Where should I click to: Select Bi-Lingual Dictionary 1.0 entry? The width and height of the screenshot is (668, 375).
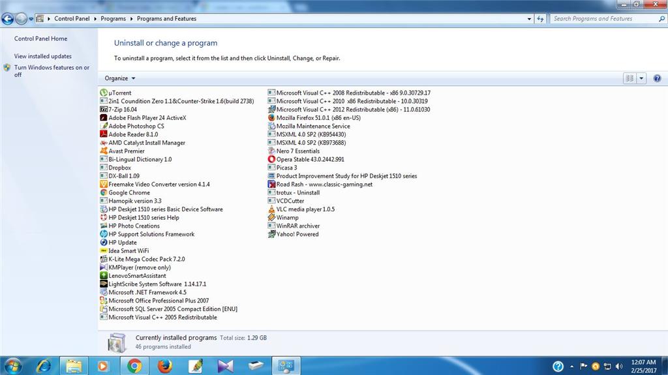[136, 159]
